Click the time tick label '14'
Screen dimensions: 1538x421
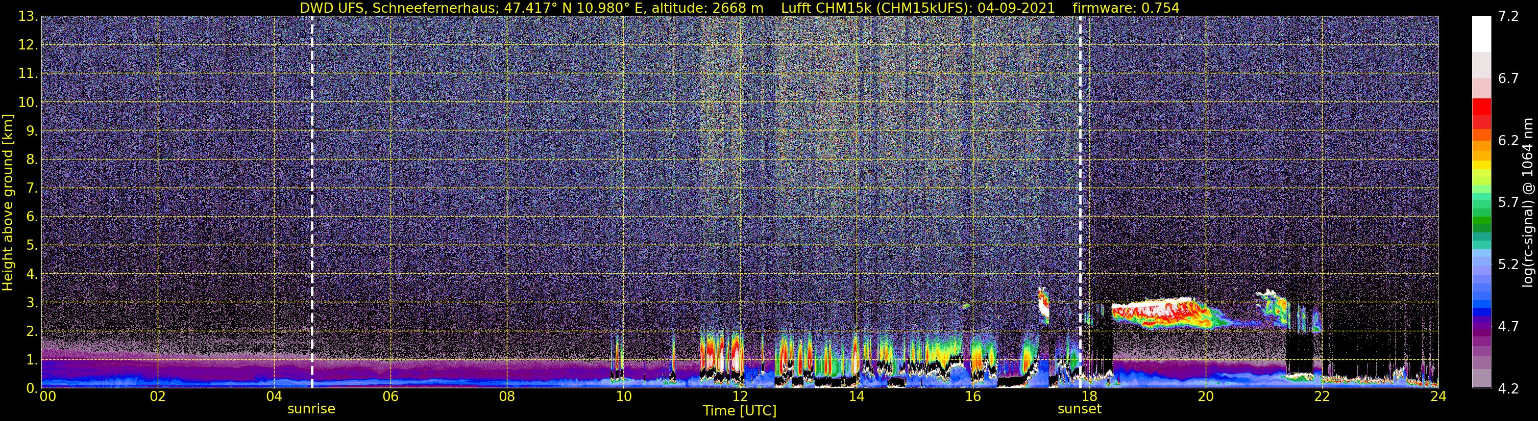(856, 397)
